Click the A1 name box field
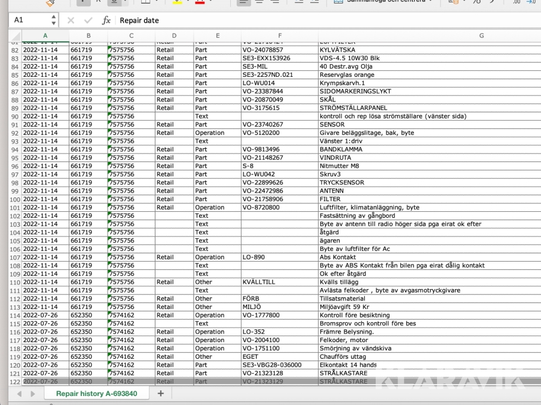Screen dimensions: 541x405 coord(27,20)
